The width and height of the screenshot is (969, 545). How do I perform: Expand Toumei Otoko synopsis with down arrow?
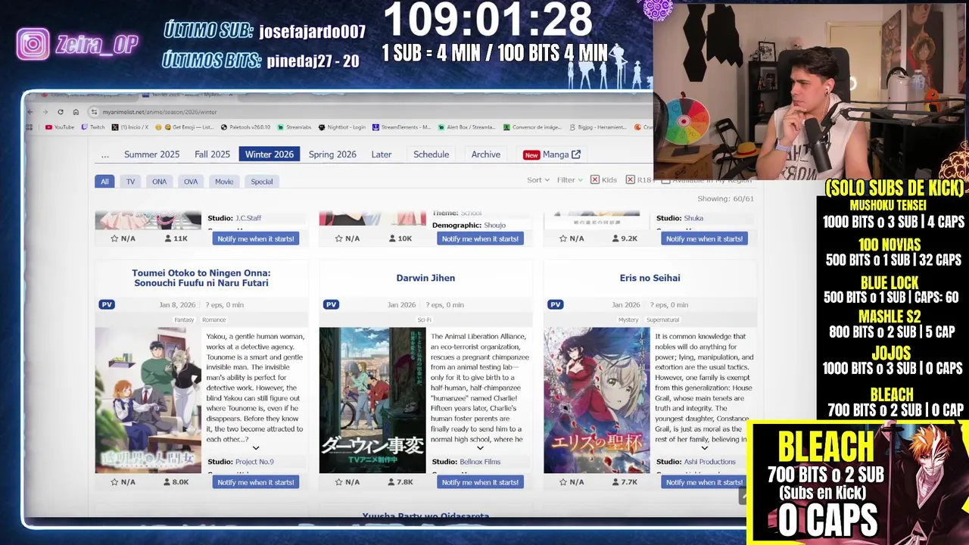tap(256, 448)
